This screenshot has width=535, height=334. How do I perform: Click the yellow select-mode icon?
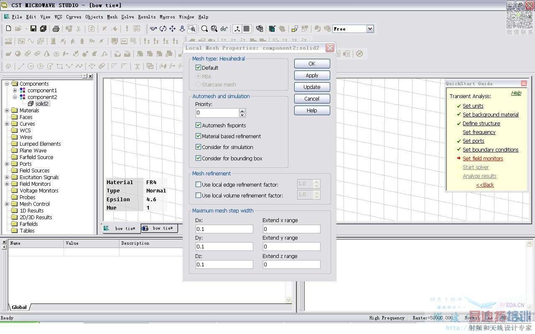click(295, 29)
